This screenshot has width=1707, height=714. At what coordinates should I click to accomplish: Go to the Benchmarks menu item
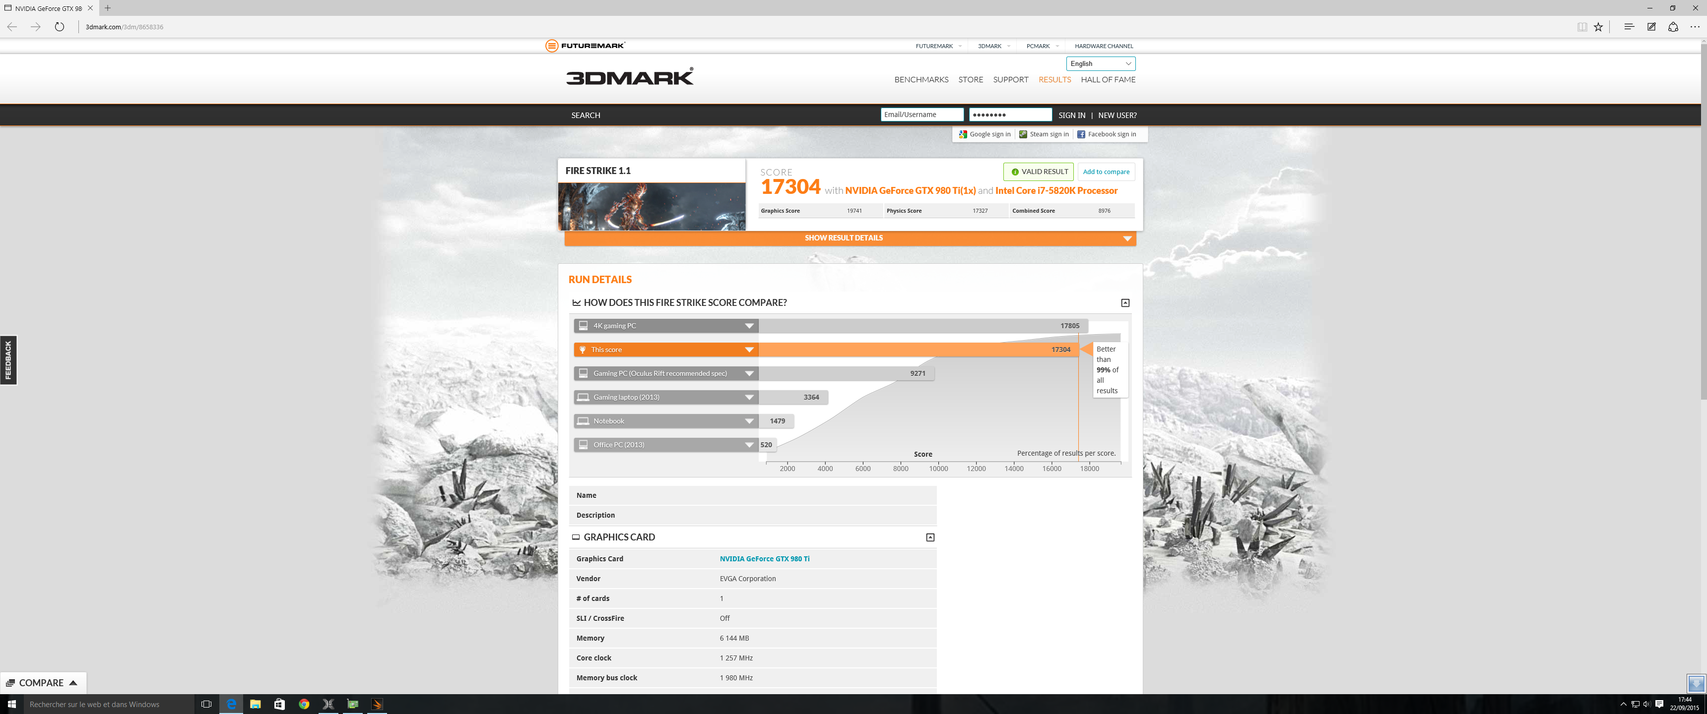[921, 79]
